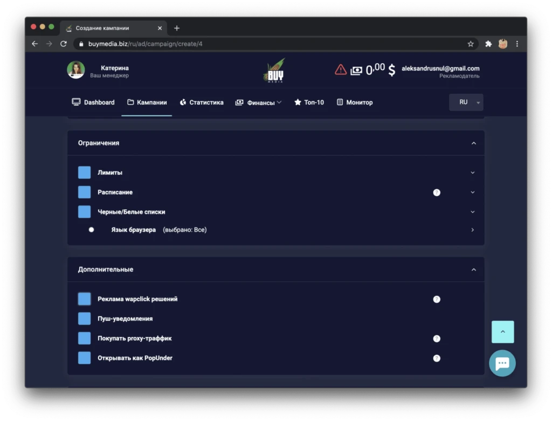Click the scroll-to-top arrow button
The height and width of the screenshot is (421, 552).
[x=502, y=332]
